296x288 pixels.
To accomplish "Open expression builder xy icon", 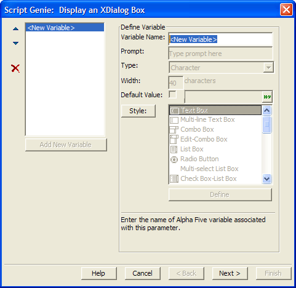I will tap(267, 97).
